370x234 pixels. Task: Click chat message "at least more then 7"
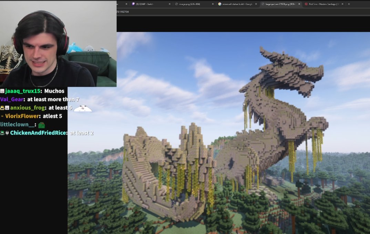[x=53, y=99]
